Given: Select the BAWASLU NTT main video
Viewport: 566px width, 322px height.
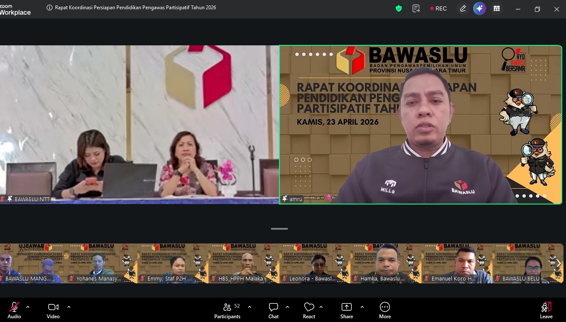Looking at the screenshot, I should (x=139, y=125).
